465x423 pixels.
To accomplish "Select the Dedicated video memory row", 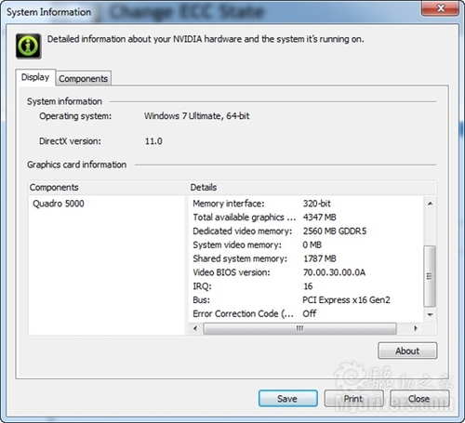I will click(x=306, y=231).
